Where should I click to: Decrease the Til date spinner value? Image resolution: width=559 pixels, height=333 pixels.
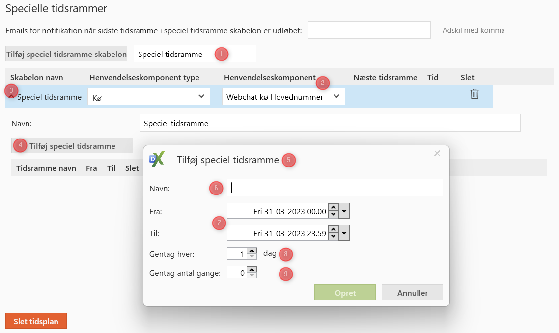[334, 236]
